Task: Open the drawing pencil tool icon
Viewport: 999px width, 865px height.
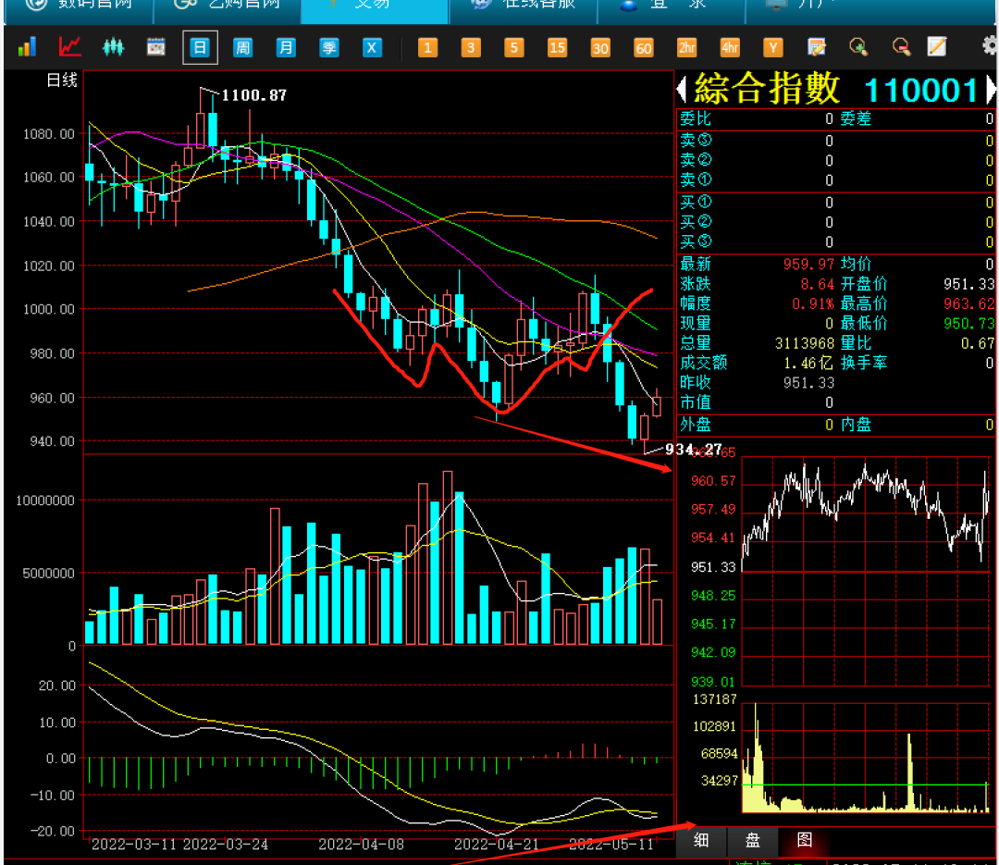Action: (937, 47)
